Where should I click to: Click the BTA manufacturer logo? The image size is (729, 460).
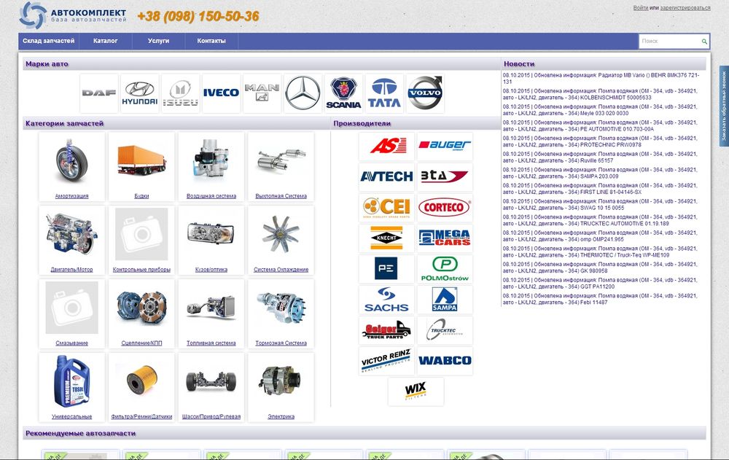445,176
